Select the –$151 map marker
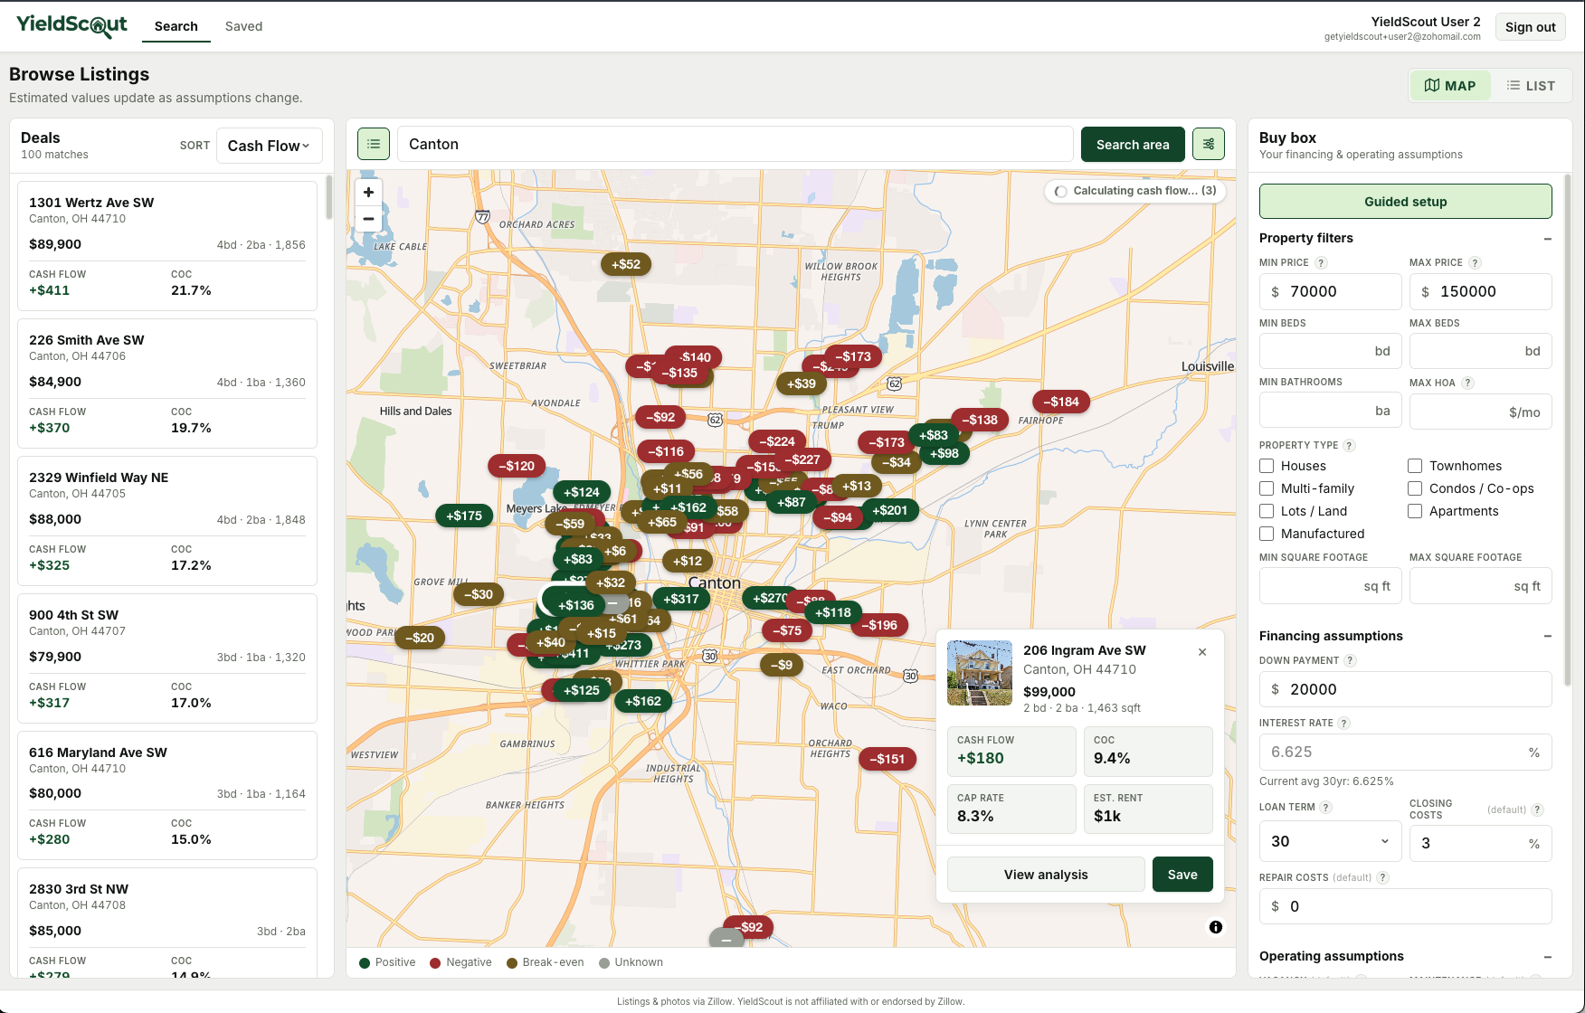1585x1013 pixels. [x=887, y=759]
